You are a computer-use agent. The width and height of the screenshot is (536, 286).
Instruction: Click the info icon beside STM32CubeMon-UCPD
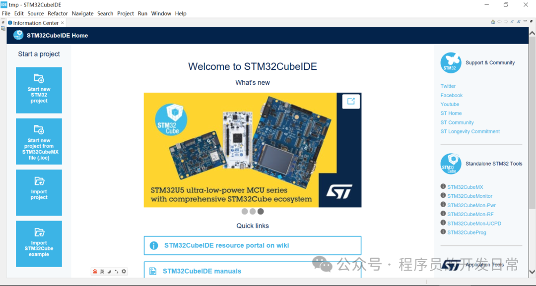point(443,223)
